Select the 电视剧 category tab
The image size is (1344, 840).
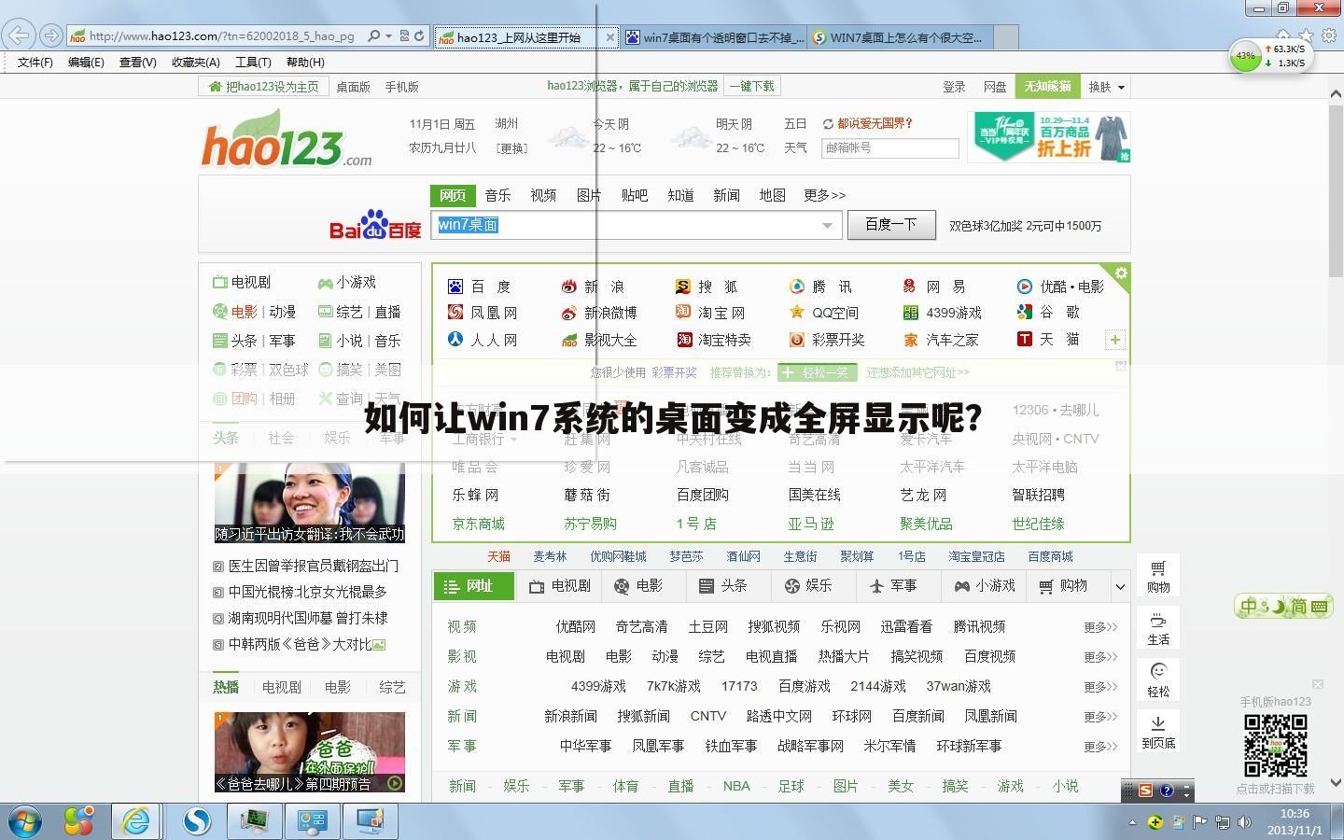pyautogui.click(x=561, y=586)
